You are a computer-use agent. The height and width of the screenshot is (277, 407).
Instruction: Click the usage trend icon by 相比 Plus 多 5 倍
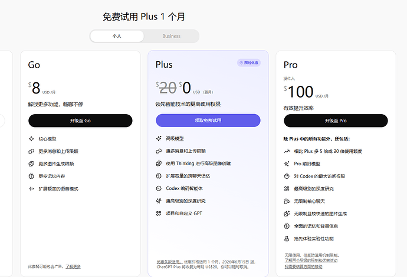click(x=287, y=151)
